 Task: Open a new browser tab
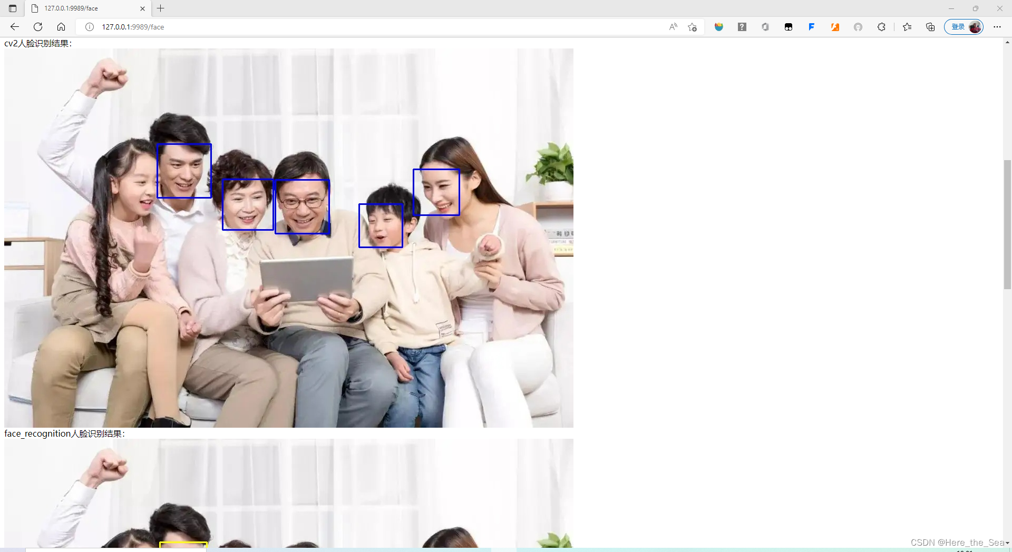point(161,8)
